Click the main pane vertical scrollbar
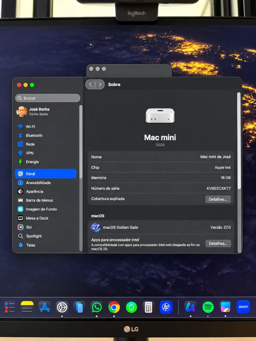The image size is (256, 341). 239,141
